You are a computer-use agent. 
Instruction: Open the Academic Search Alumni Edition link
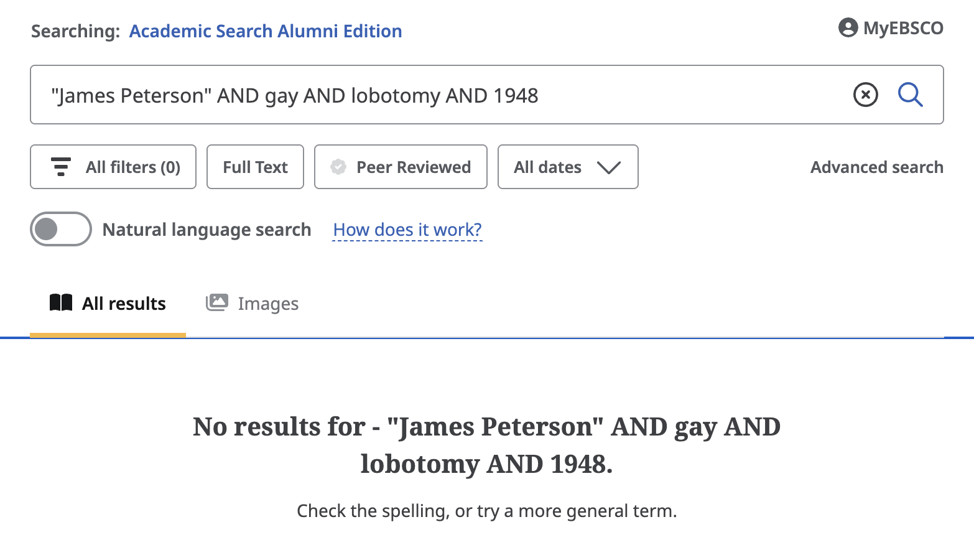[266, 31]
